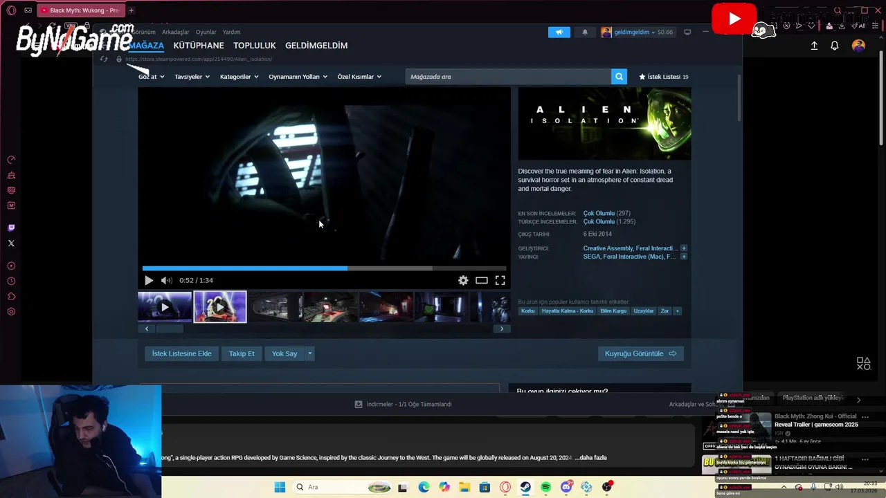
Task: Move thumbnail strip right with arrow
Action: pyautogui.click(x=502, y=329)
